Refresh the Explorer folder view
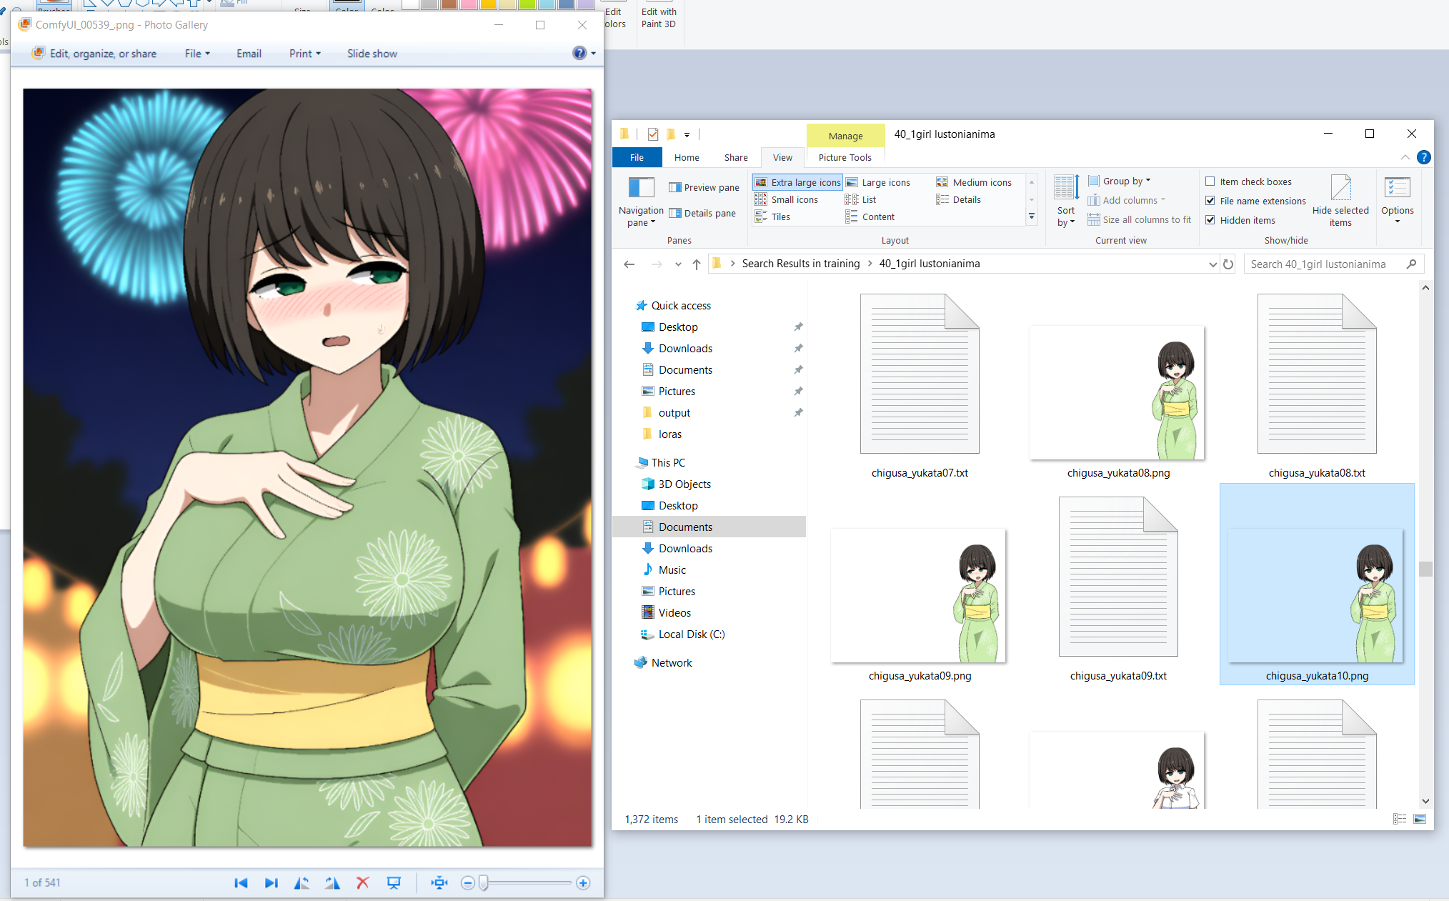The width and height of the screenshot is (1449, 901). point(1228,264)
